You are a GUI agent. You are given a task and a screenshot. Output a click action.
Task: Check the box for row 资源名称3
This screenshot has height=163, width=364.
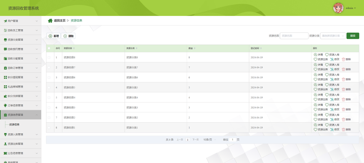(x=49, y=107)
